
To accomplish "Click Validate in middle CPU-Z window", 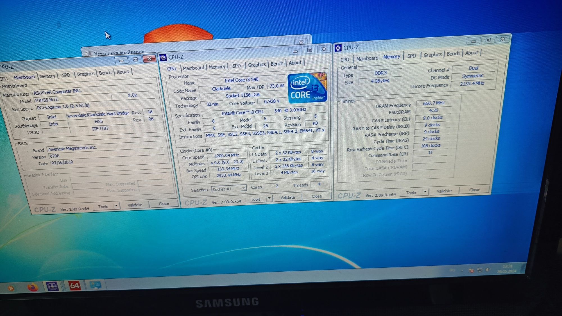I will click(288, 197).
